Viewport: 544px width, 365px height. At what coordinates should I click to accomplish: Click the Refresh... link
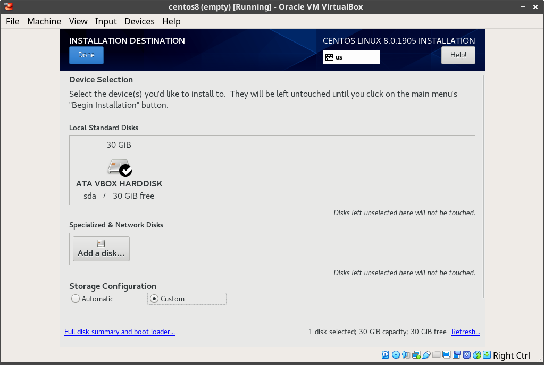tap(466, 332)
